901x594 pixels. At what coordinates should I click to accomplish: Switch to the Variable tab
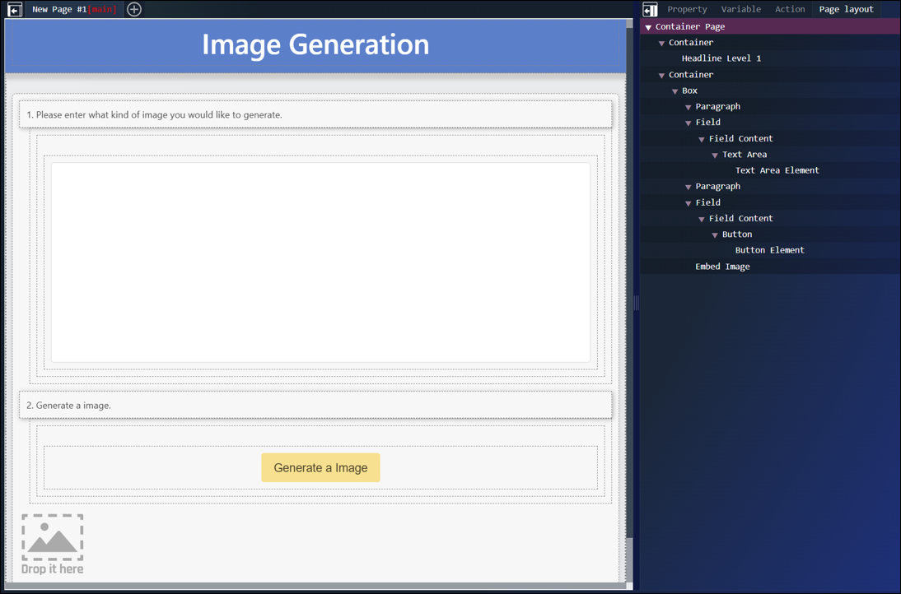click(x=740, y=9)
